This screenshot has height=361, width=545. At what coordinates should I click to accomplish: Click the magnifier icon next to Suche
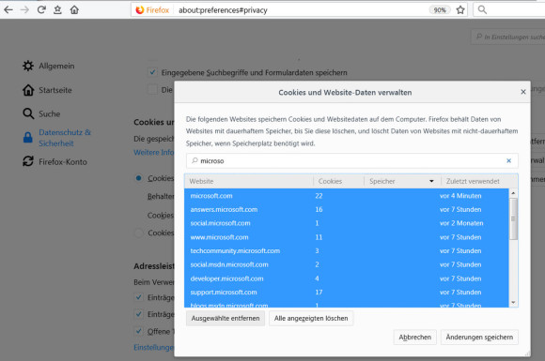coord(28,113)
